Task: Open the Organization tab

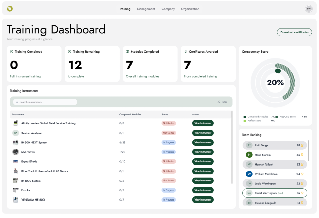Action: tap(190, 9)
